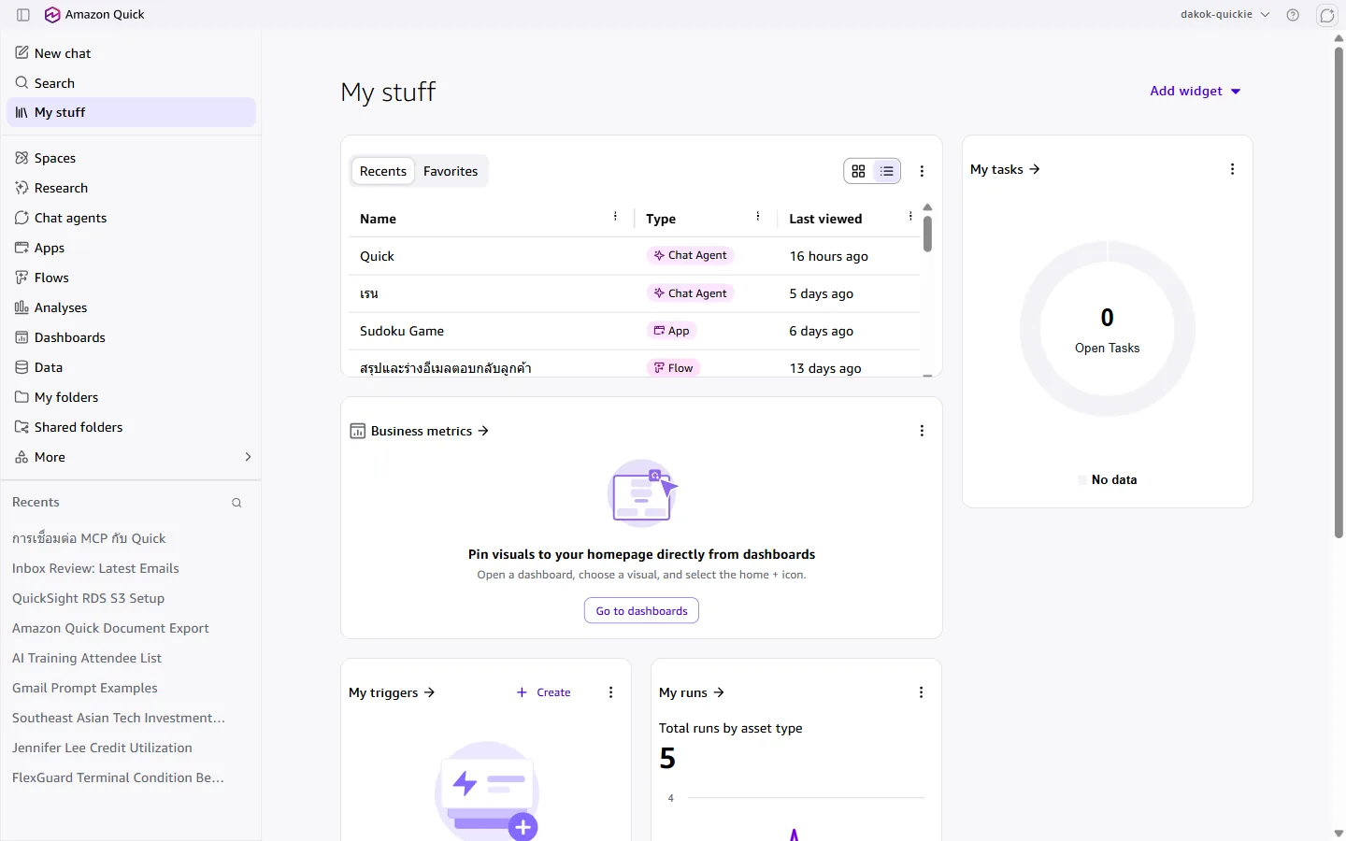Open the dakok-quickie account dropdown
The image size is (1346, 841).
click(1225, 15)
